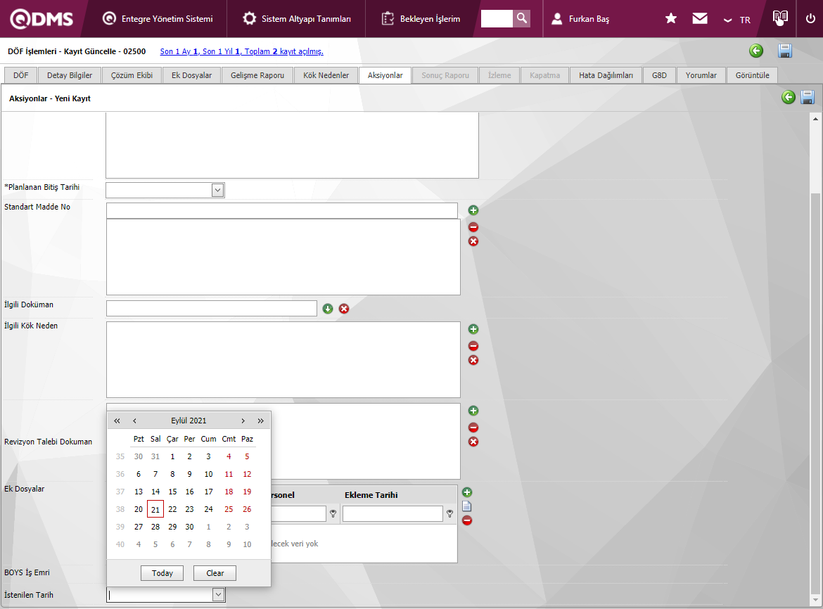
Task: Click filter icon beside Personel filter field
Action: [x=333, y=513]
